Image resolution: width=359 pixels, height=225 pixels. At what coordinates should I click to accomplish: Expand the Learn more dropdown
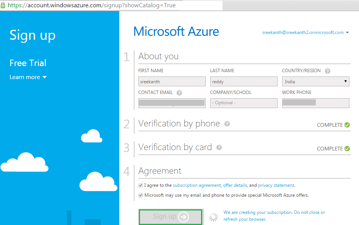click(28, 77)
